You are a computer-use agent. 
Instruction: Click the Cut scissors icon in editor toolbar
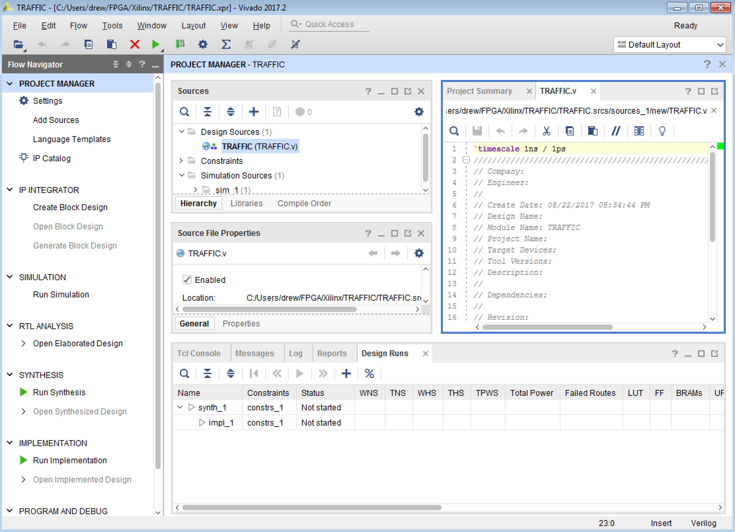tap(546, 131)
